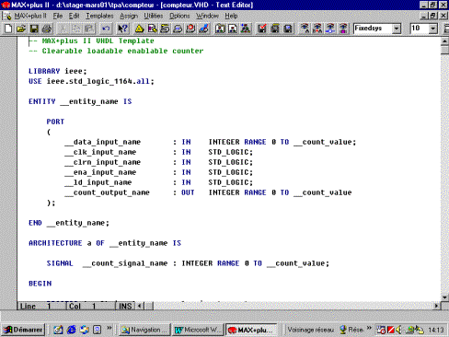Open the Help menu
The width and height of the screenshot is (449, 337).
tap(231, 16)
